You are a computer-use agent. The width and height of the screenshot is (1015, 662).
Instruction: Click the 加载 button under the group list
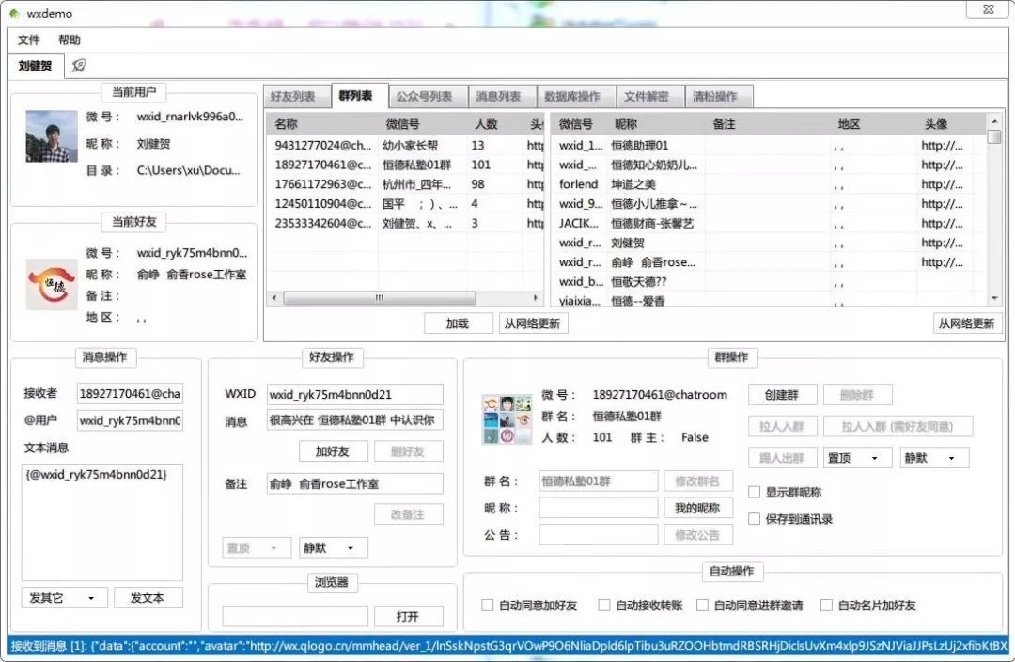coord(458,323)
